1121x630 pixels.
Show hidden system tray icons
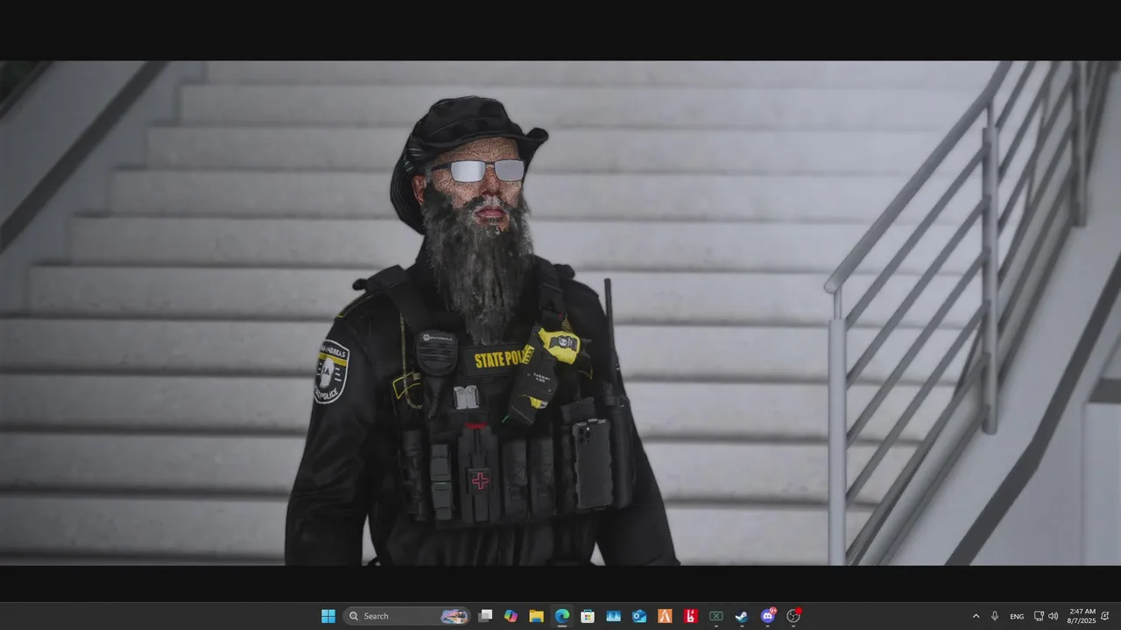click(976, 616)
